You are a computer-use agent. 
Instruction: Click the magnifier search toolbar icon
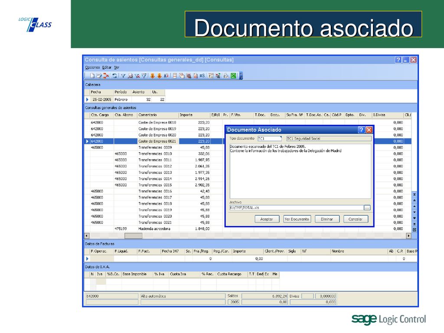(189, 75)
